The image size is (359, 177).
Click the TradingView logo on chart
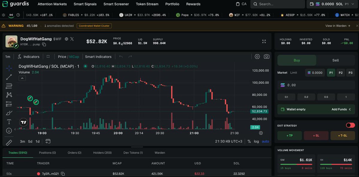click(23, 122)
